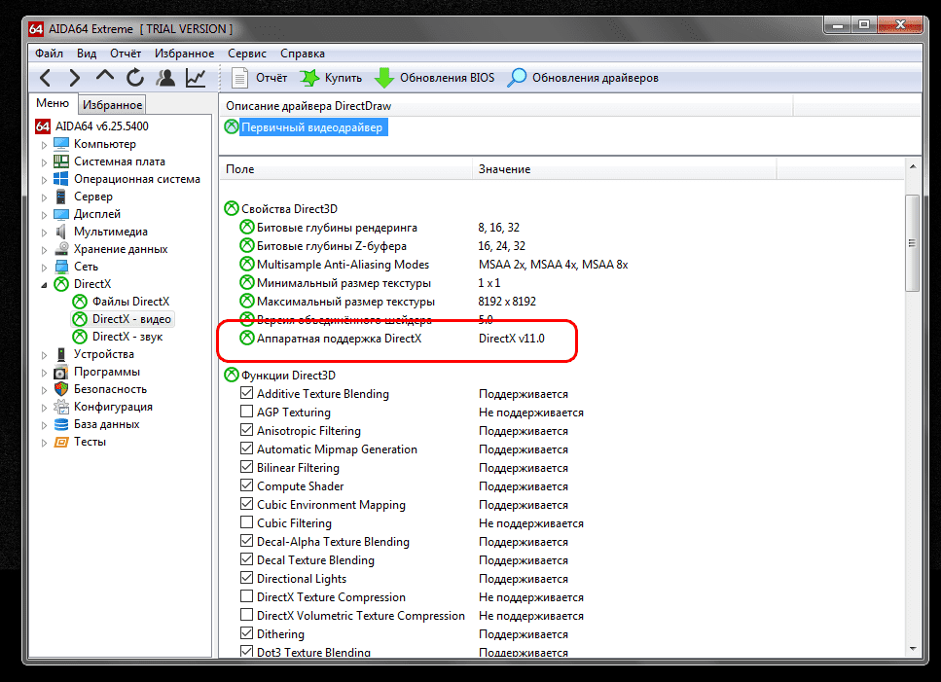Toggle the Automatic Mipmap Generation checkbox

(246, 449)
